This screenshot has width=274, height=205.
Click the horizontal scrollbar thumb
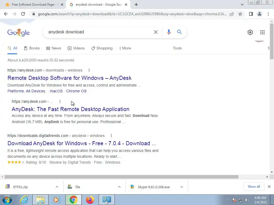pyautogui.click(x=121, y=177)
